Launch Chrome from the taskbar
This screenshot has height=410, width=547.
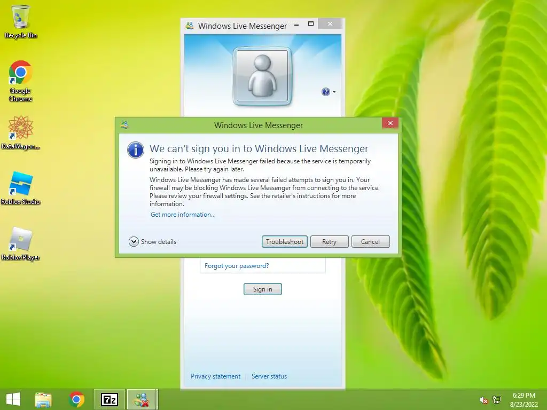point(76,399)
